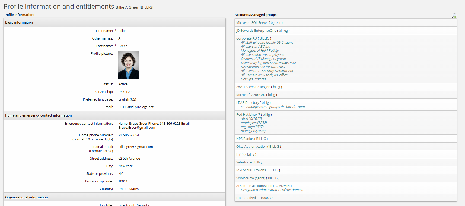Open the Corporate AD account link
The image size is (465, 206).
click(x=246, y=38)
